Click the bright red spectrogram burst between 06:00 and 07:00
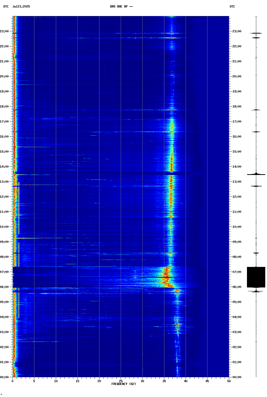This screenshot has width=267, height=397. coord(166,277)
